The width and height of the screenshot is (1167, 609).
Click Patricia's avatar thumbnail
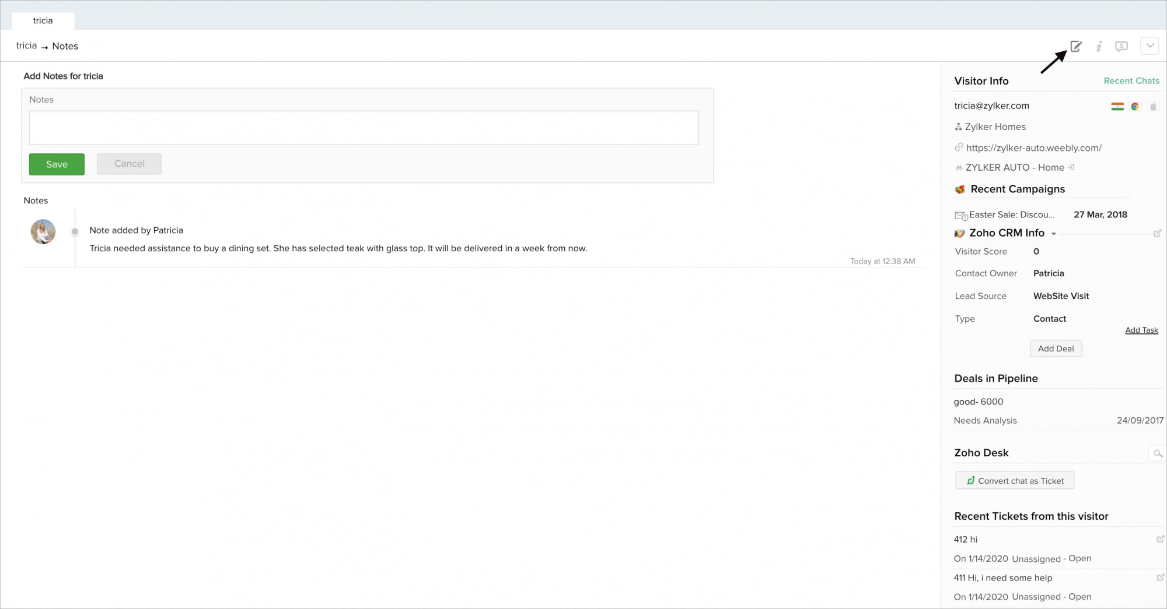pyautogui.click(x=43, y=231)
